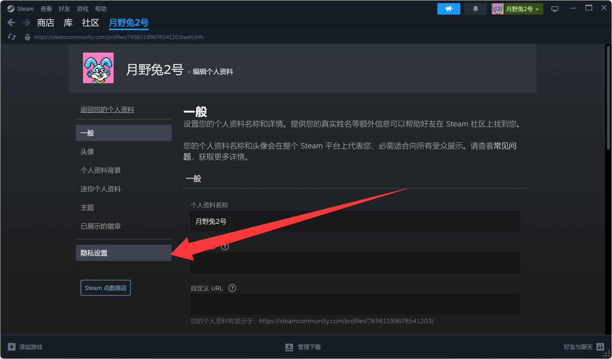Click the download icon beside 管理下载
This screenshot has width=612, height=359.
point(289,347)
